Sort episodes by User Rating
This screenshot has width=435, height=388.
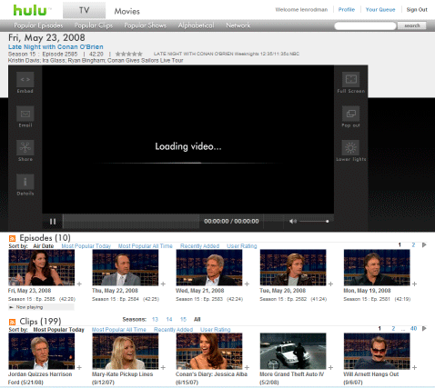click(242, 246)
